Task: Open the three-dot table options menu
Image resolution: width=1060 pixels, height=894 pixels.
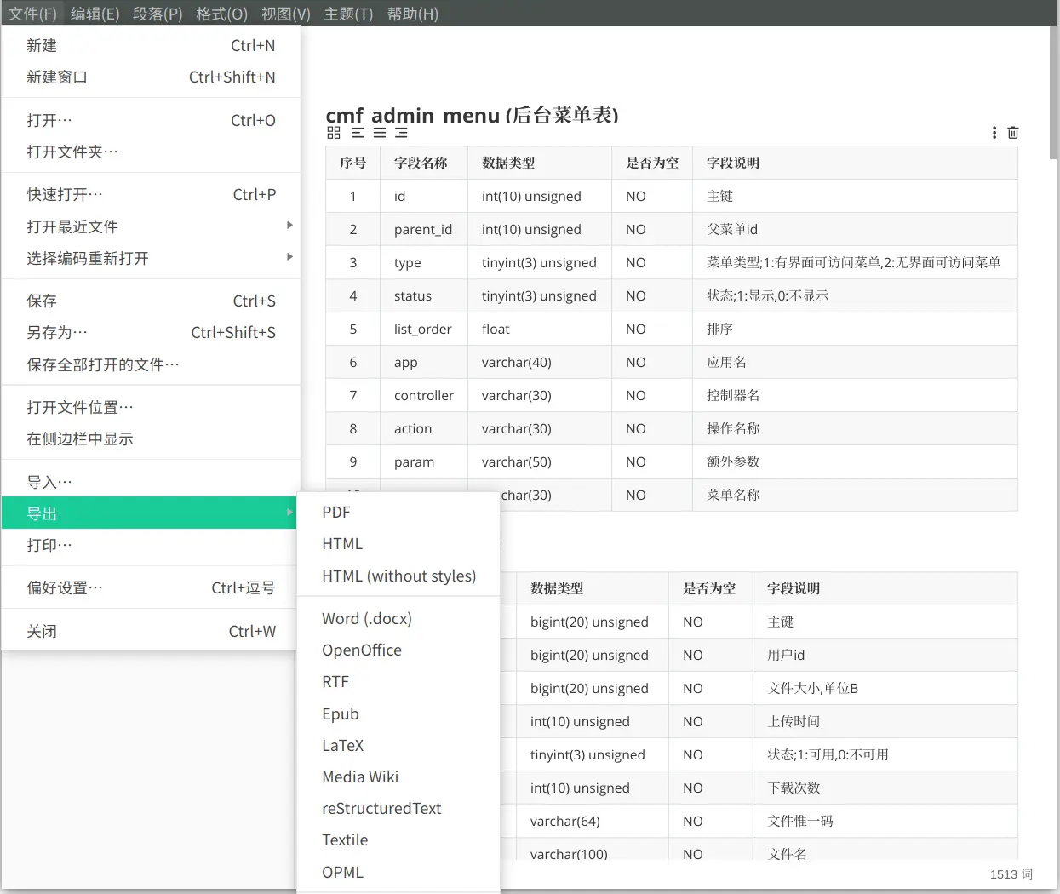Action: coord(994,132)
